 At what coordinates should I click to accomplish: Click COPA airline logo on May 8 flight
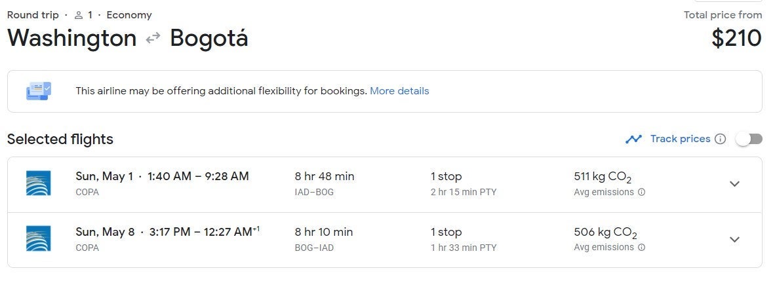(39, 238)
